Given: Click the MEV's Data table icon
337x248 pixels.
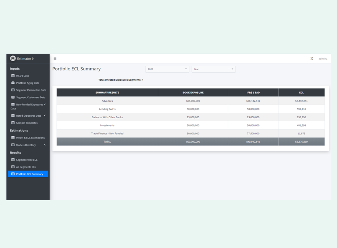Looking at the screenshot, I should pos(13,76).
